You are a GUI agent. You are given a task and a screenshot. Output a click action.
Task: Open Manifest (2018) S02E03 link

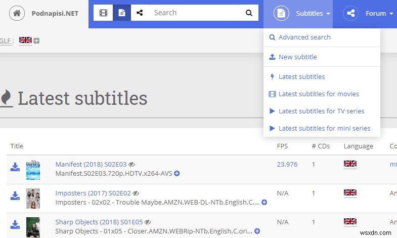coord(91,165)
